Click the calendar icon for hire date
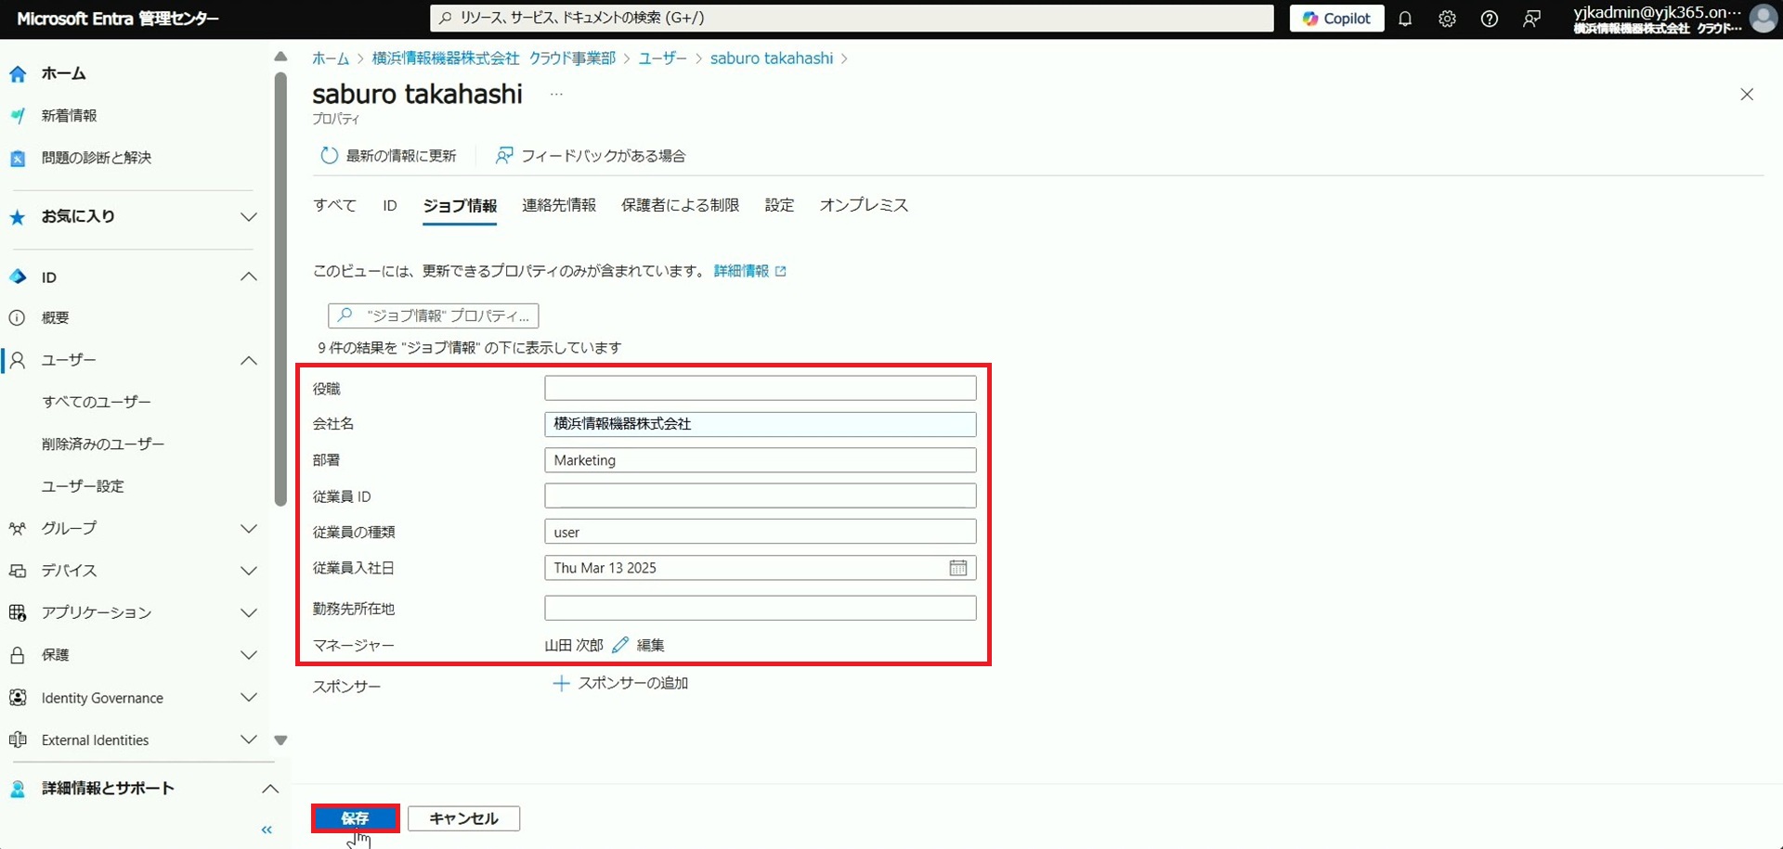The height and width of the screenshot is (849, 1783). (x=957, y=568)
